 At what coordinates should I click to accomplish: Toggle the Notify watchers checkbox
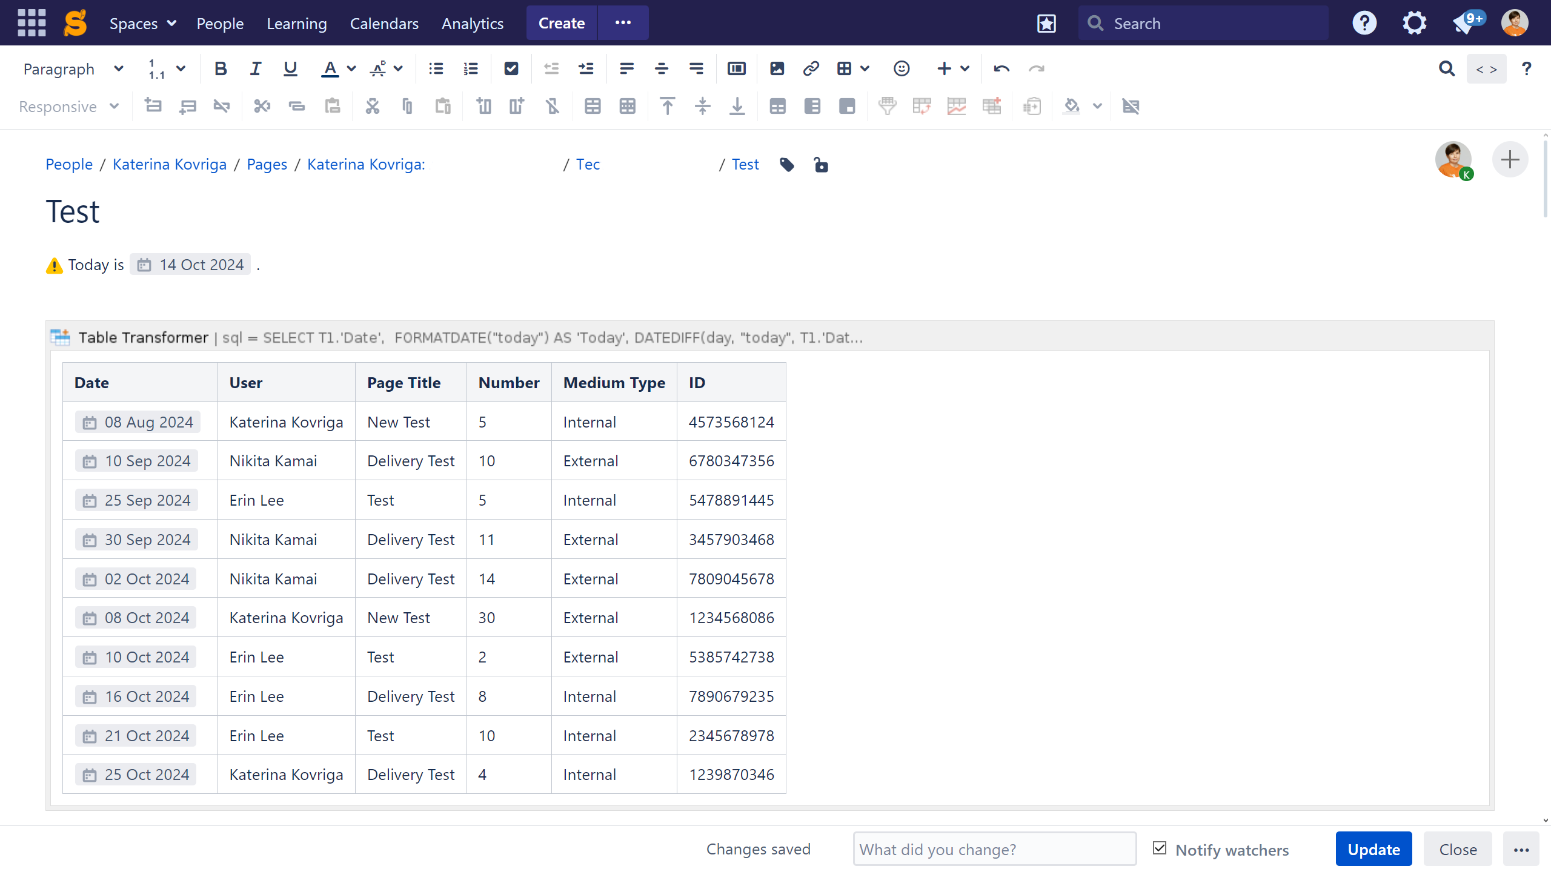(1160, 848)
